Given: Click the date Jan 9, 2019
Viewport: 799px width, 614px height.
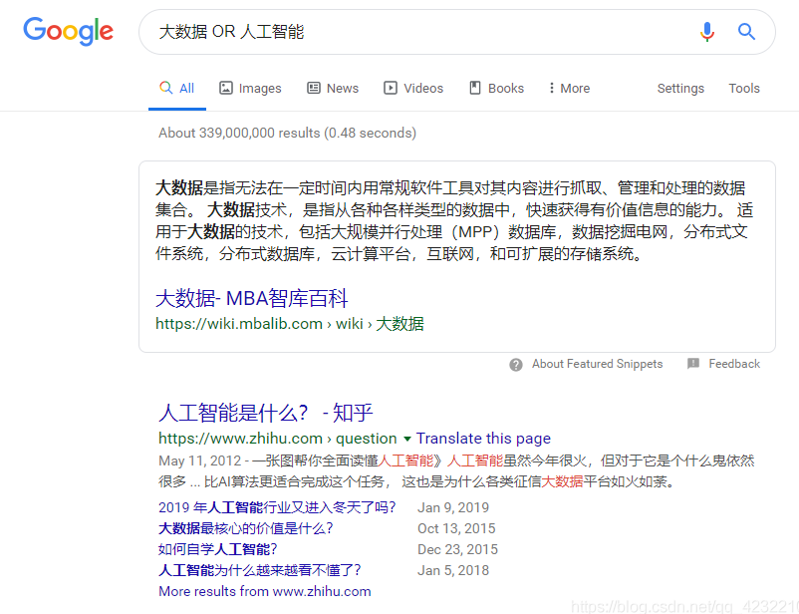Looking at the screenshot, I should point(453,507).
